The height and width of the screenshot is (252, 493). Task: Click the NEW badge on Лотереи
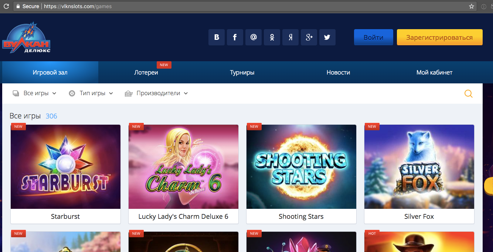pos(164,65)
